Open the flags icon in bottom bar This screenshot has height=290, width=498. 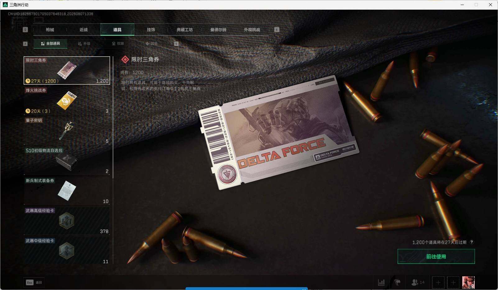(397, 282)
